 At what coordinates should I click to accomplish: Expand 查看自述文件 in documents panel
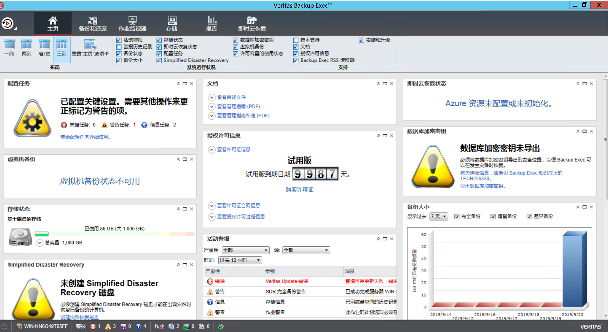[x=211, y=97]
